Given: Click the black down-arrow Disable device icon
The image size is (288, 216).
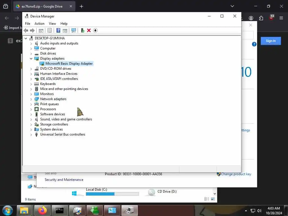Looking at the screenshot, I should (95, 30).
